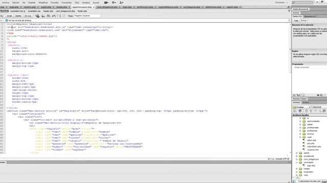This screenshot has width=327, height=183.
Task: Switch to the Archivos tab
Action: (296, 103)
